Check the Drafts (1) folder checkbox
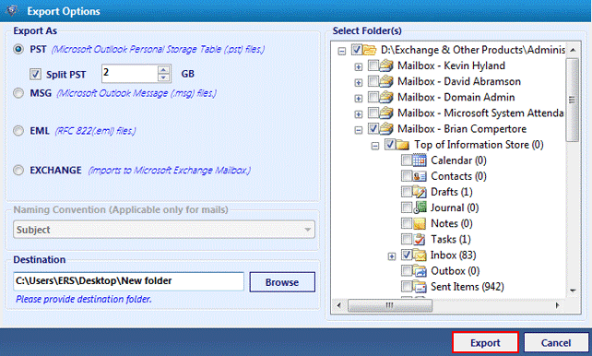592x356 pixels. 407,192
